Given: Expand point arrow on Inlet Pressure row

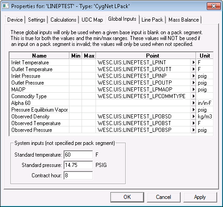Looking at the screenshot, I should click(x=193, y=76).
